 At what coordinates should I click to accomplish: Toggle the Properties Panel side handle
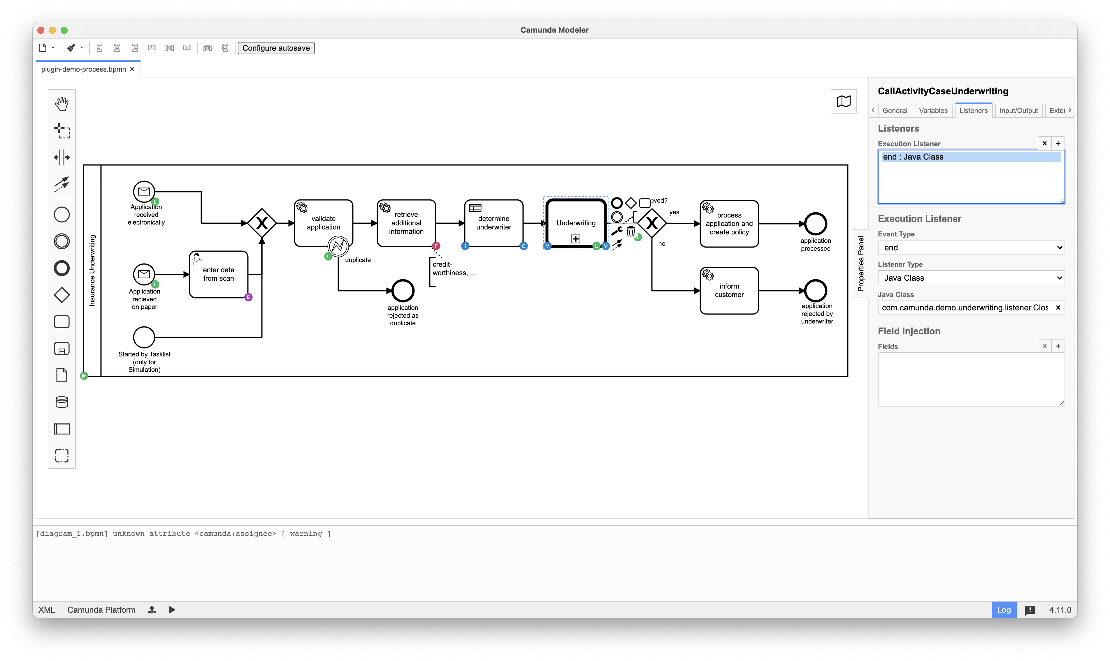pyautogui.click(x=860, y=263)
